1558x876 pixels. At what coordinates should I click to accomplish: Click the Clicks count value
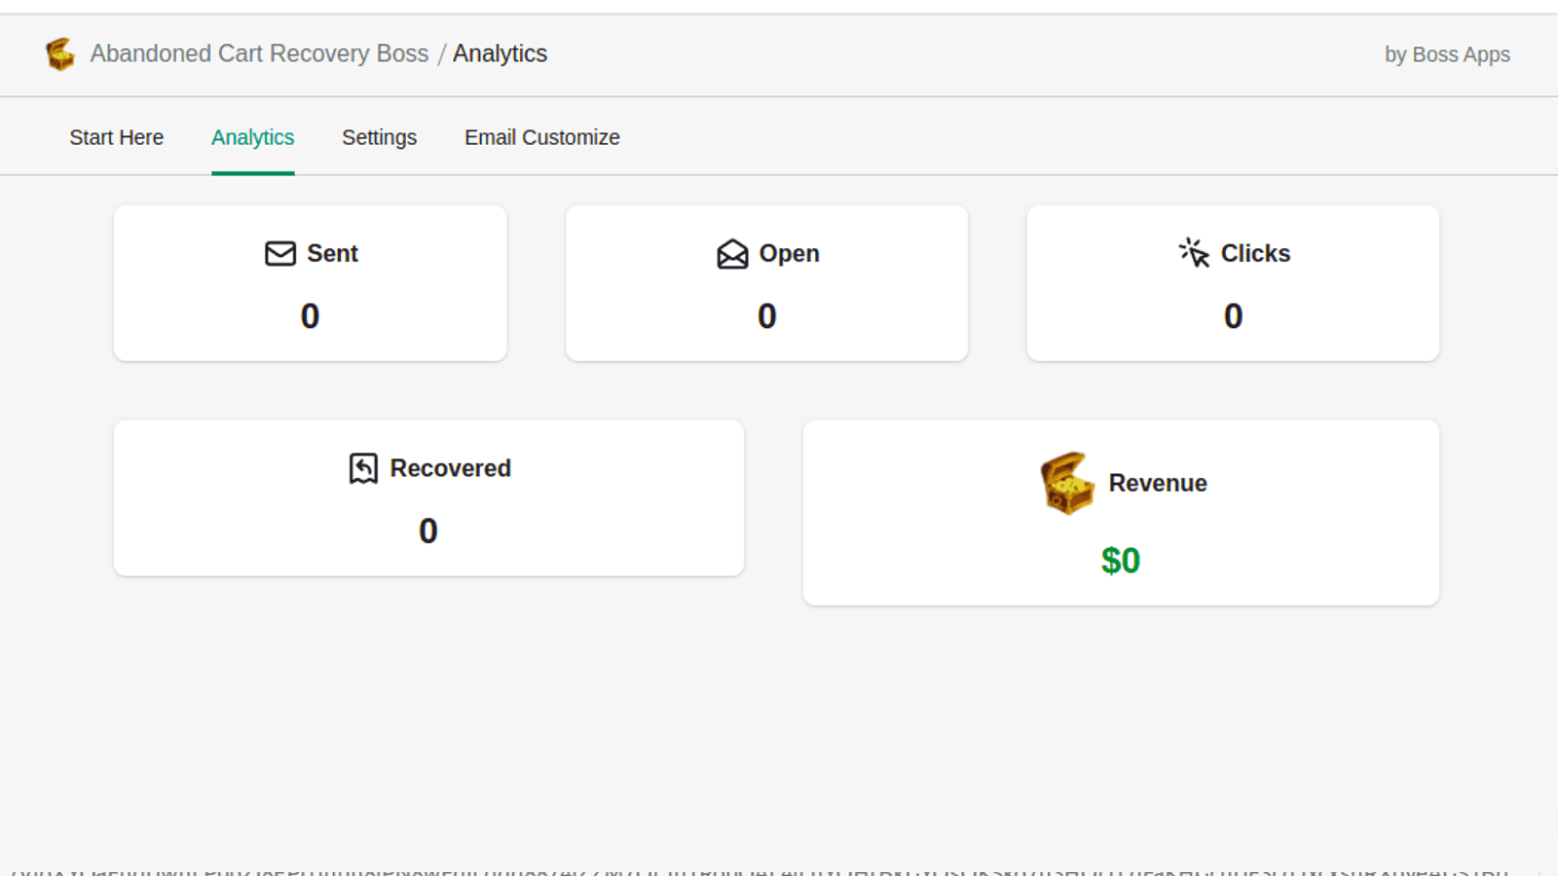pos(1233,316)
